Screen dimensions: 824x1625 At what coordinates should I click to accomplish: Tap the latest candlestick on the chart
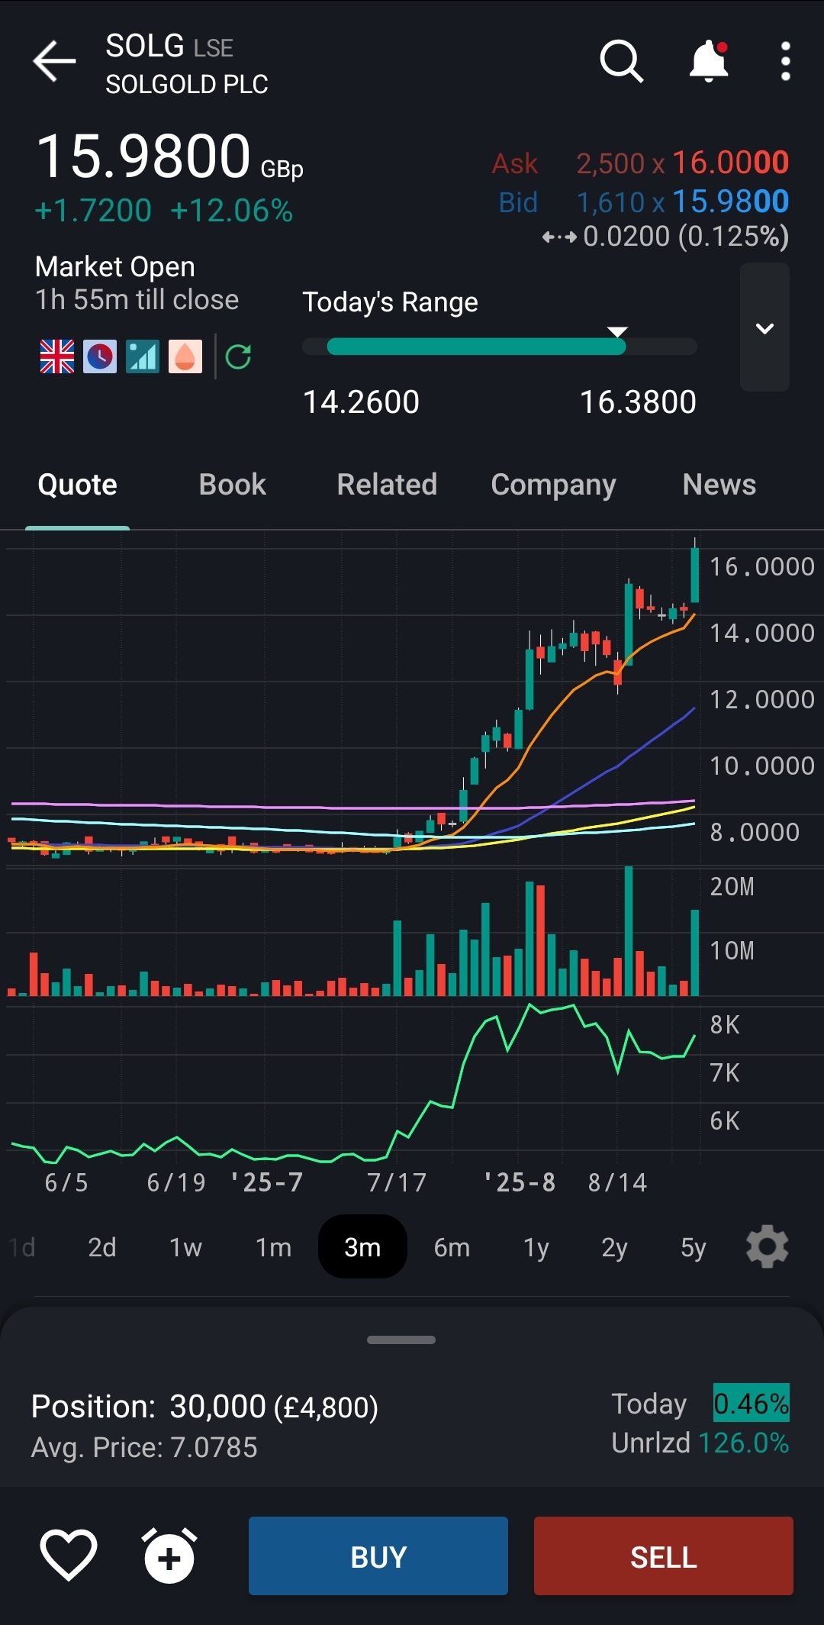click(x=694, y=574)
